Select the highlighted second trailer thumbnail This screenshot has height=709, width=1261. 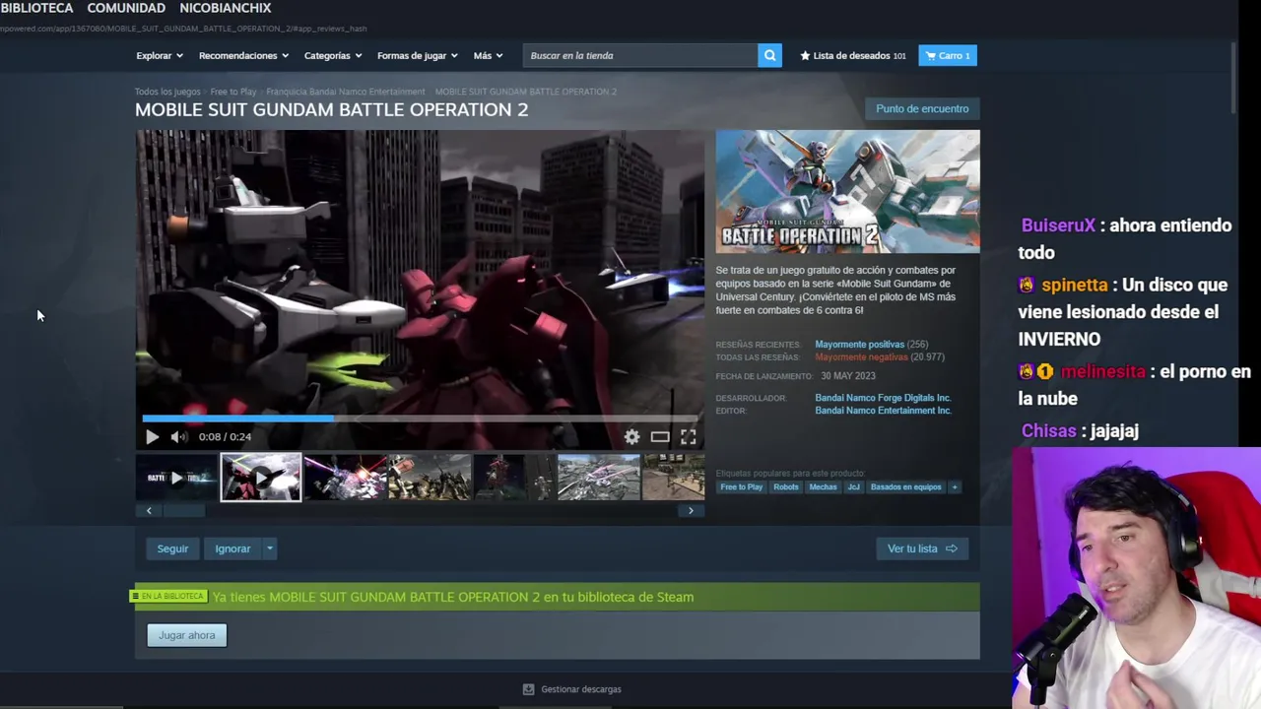[x=260, y=478]
